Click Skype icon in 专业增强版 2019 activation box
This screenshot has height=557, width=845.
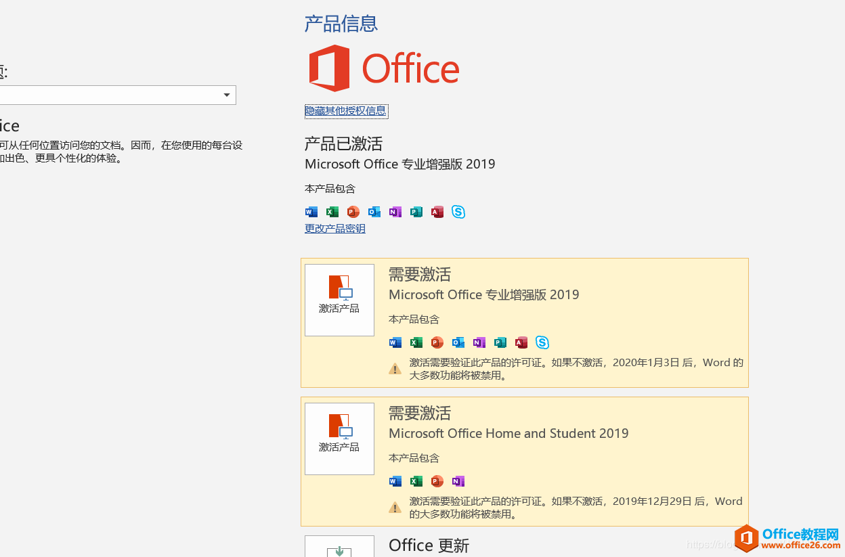point(542,342)
